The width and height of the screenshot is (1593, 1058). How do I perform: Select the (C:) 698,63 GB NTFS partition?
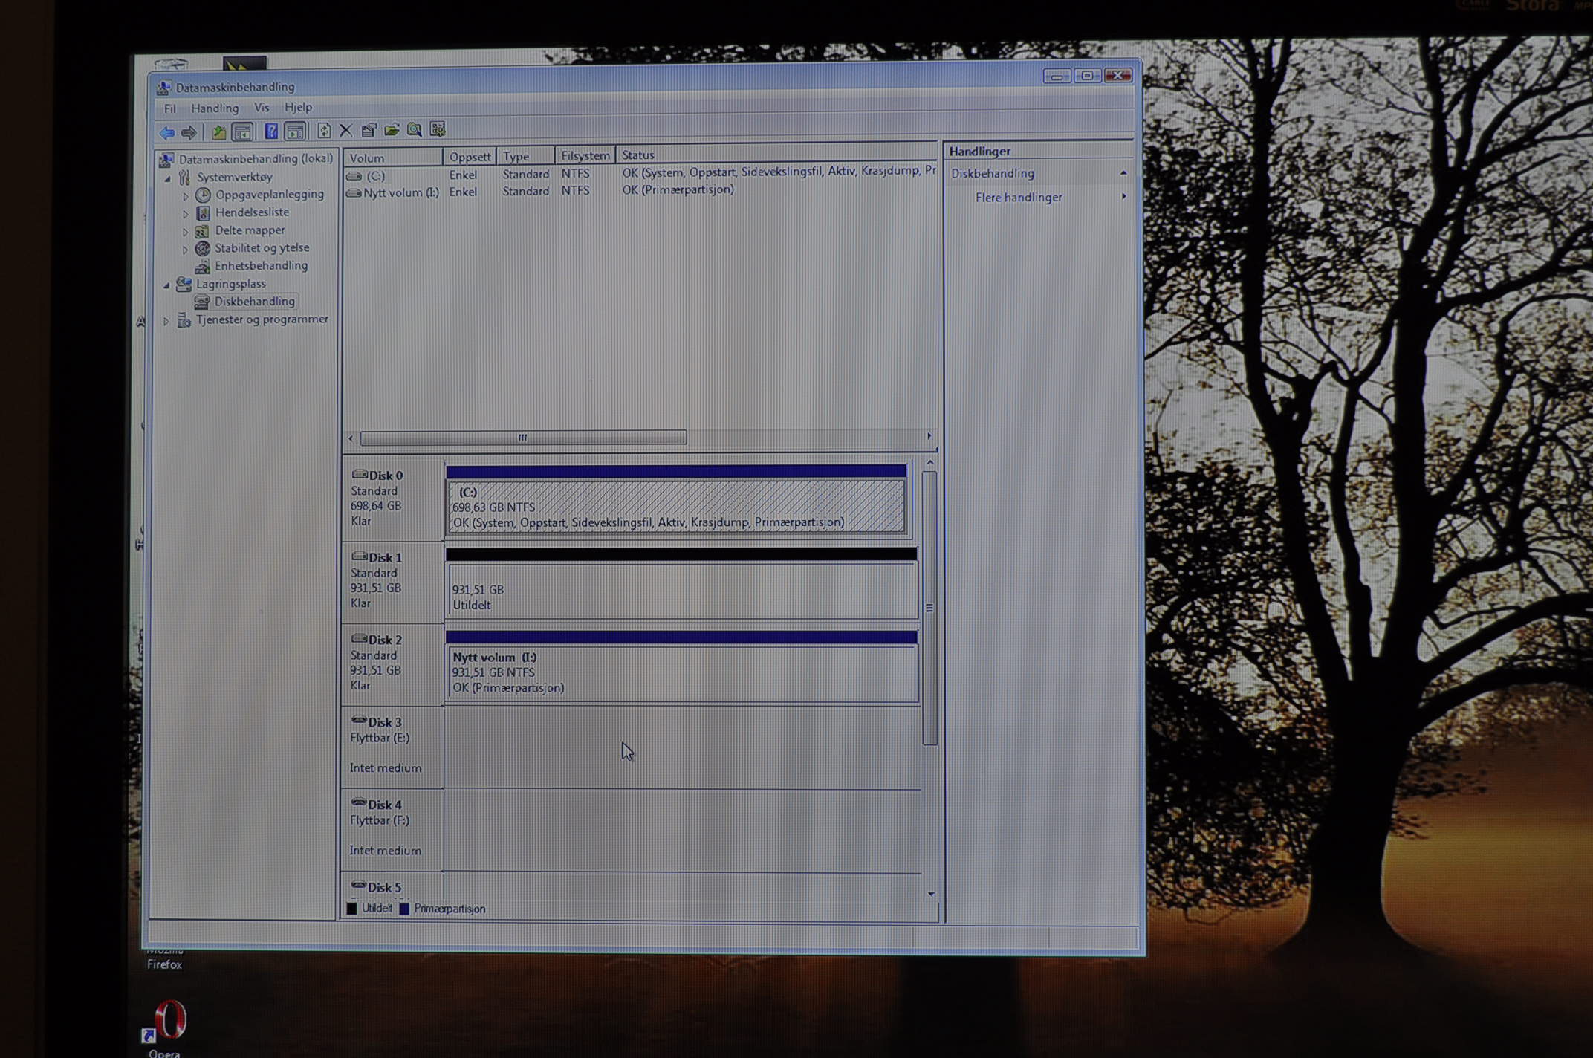677,506
